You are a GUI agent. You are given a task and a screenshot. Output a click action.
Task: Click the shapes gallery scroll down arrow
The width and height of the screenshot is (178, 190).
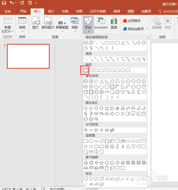tap(149, 187)
